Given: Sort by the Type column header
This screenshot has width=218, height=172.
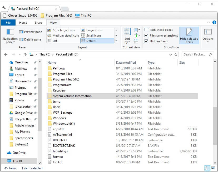Looking at the screenshot, I should coord(162,63).
